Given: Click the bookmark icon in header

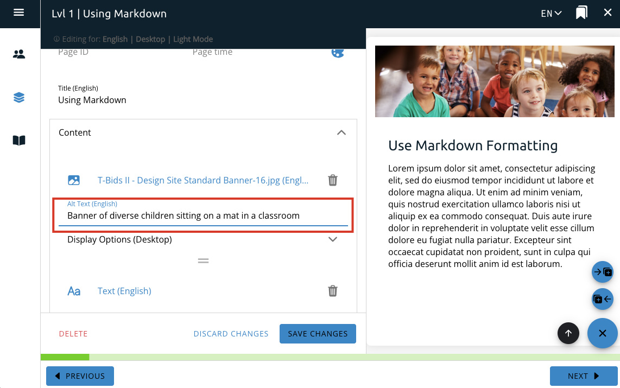Looking at the screenshot, I should [x=581, y=13].
